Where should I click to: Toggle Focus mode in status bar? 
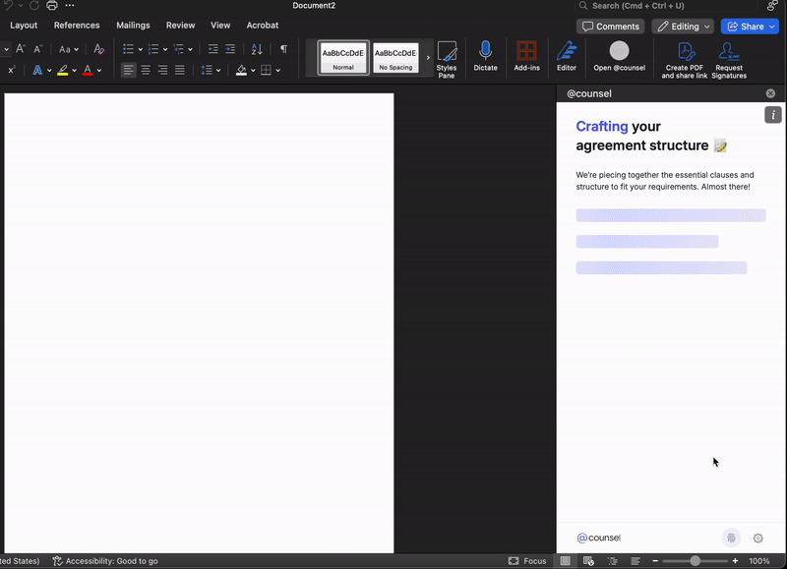click(x=527, y=561)
